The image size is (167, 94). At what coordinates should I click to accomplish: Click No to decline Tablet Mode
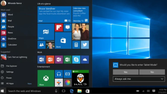tap(152, 72)
